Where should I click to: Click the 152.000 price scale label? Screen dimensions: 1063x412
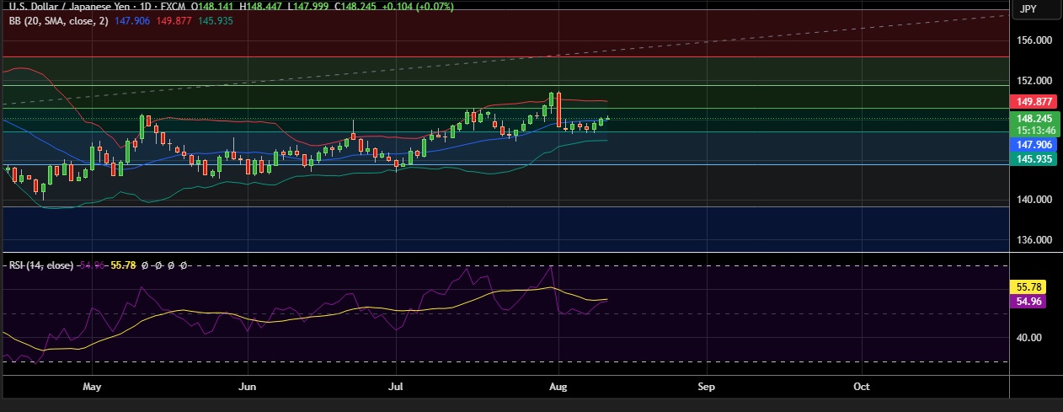[1034, 81]
